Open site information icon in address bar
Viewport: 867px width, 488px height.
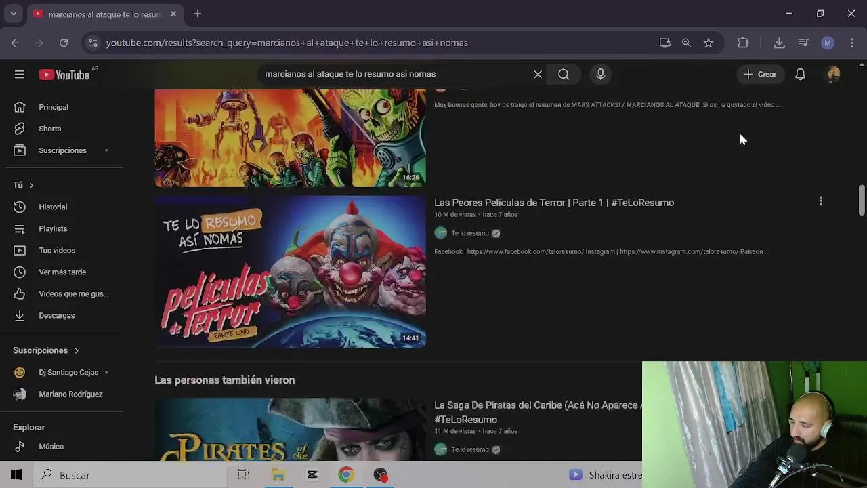pyautogui.click(x=92, y=43)
